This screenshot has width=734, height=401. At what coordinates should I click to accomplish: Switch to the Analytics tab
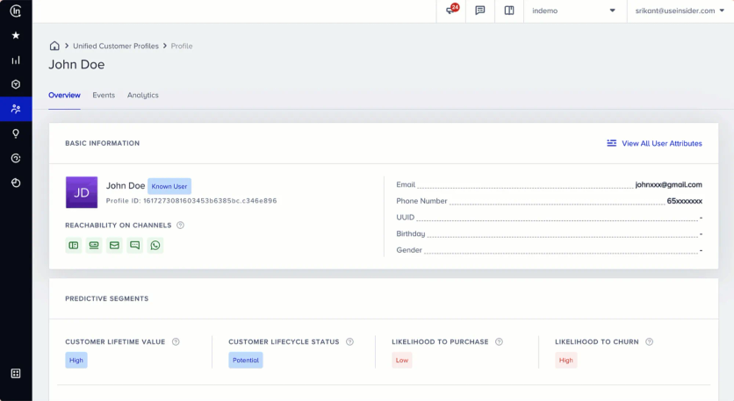[143, 95]
